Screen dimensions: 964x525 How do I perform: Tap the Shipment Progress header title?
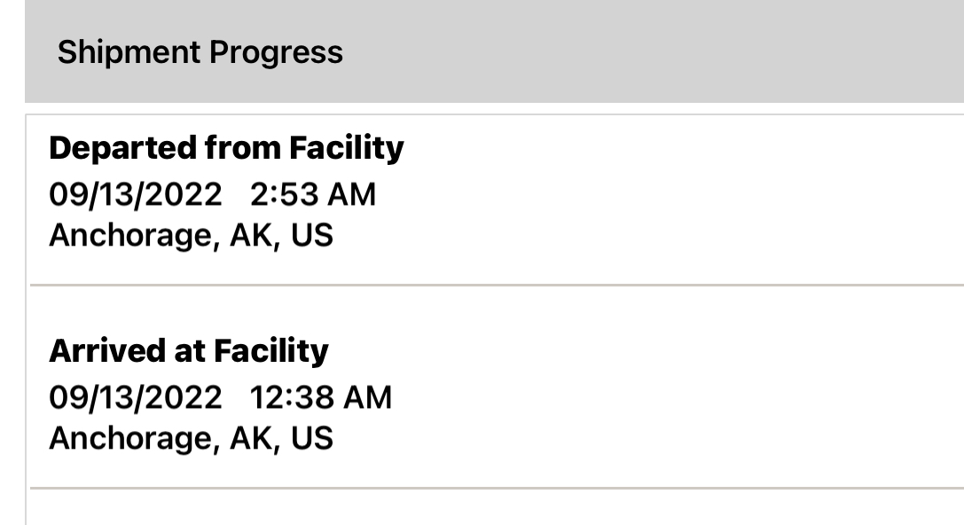point(200,52)
